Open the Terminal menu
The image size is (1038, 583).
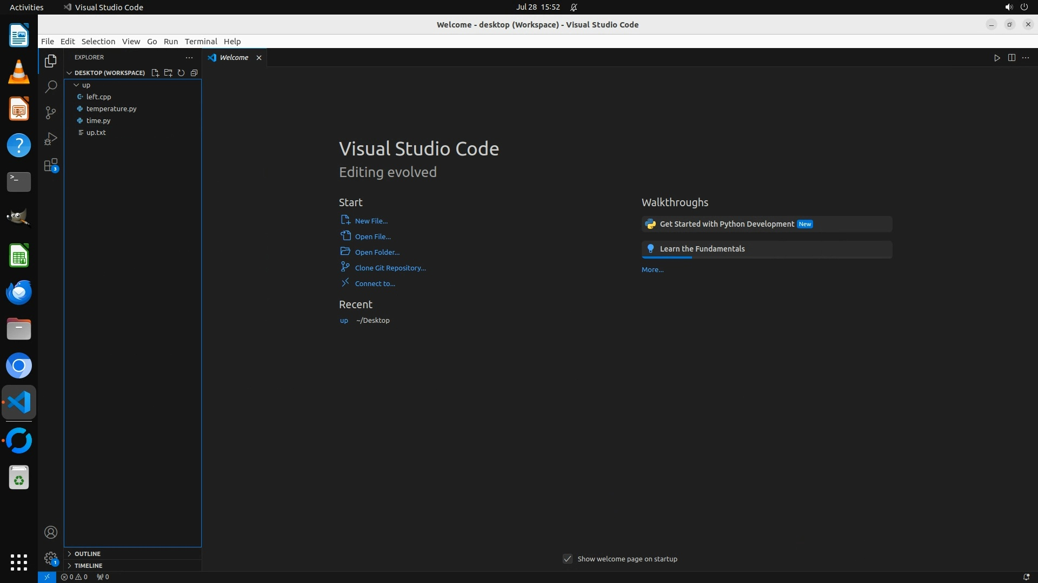coord(201,42)
